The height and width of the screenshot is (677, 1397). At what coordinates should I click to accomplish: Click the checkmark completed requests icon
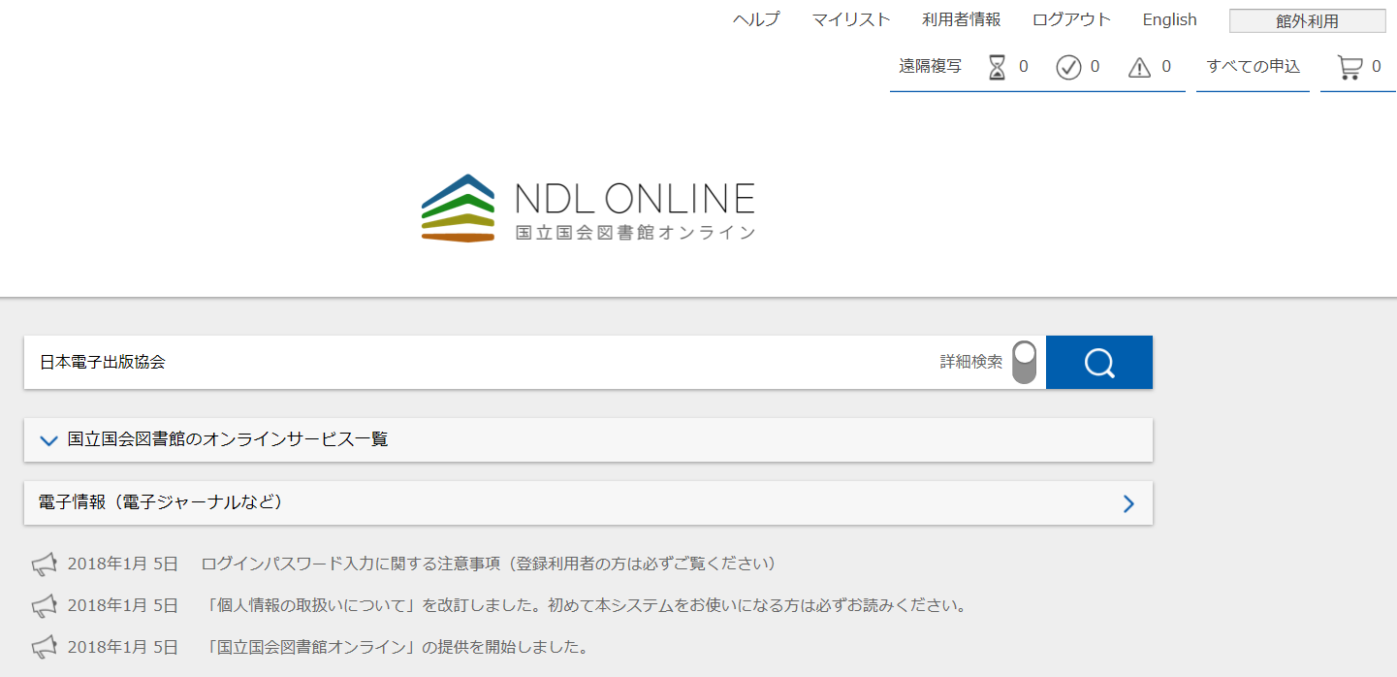click(1068, 67)
